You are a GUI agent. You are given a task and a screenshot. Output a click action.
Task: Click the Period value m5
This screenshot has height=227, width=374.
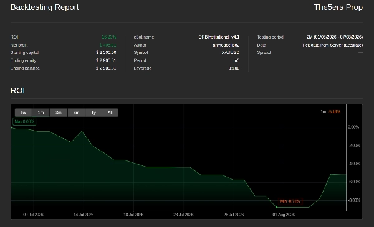[236, 60]
